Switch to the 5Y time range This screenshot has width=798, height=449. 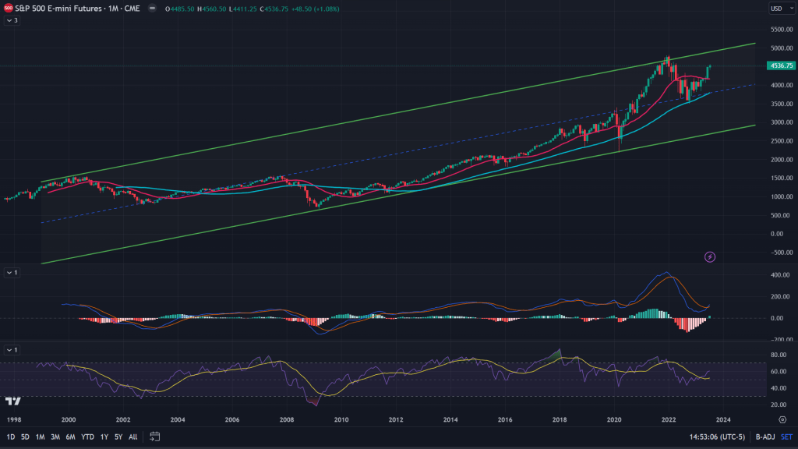(119, 437)
